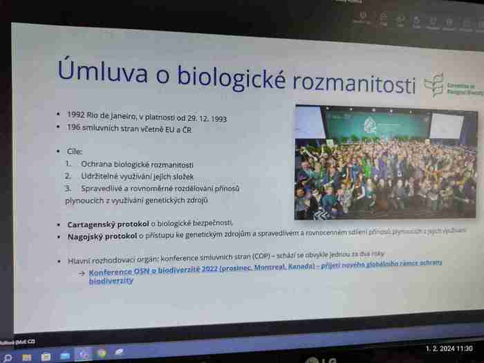Click the slide title Úmluva o biologické rozmanitosti

pos(236,77)
